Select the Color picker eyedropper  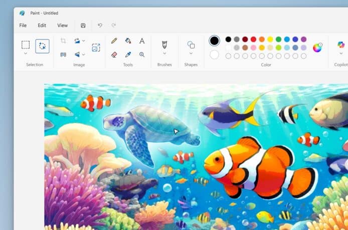click(x=128, y=54)
